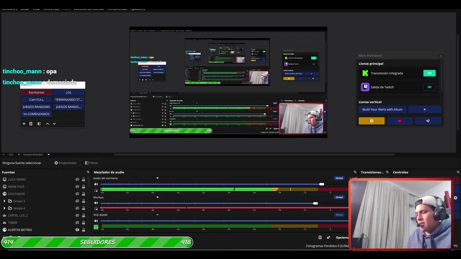Toggle Transmisión integrada stream button

pyautogui.click(x=429, y=73)
